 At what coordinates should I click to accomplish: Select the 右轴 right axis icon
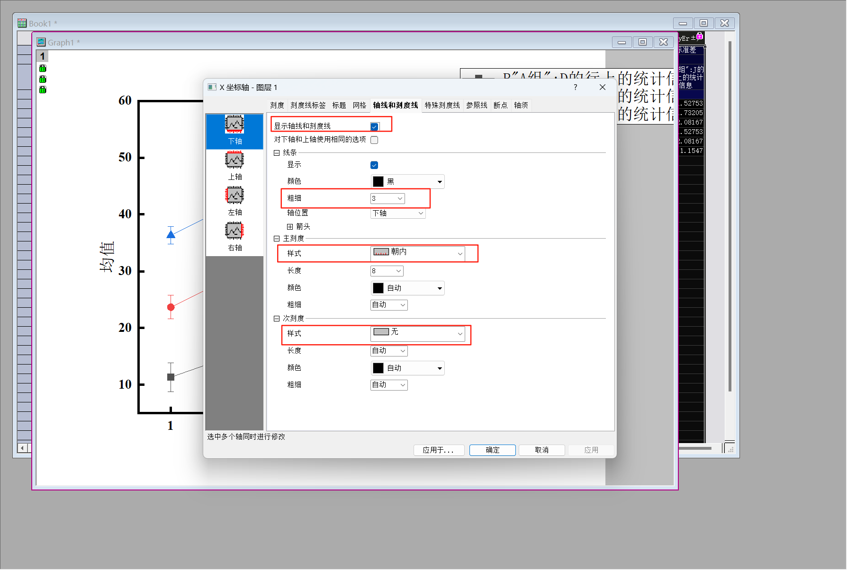pos(234,231)
